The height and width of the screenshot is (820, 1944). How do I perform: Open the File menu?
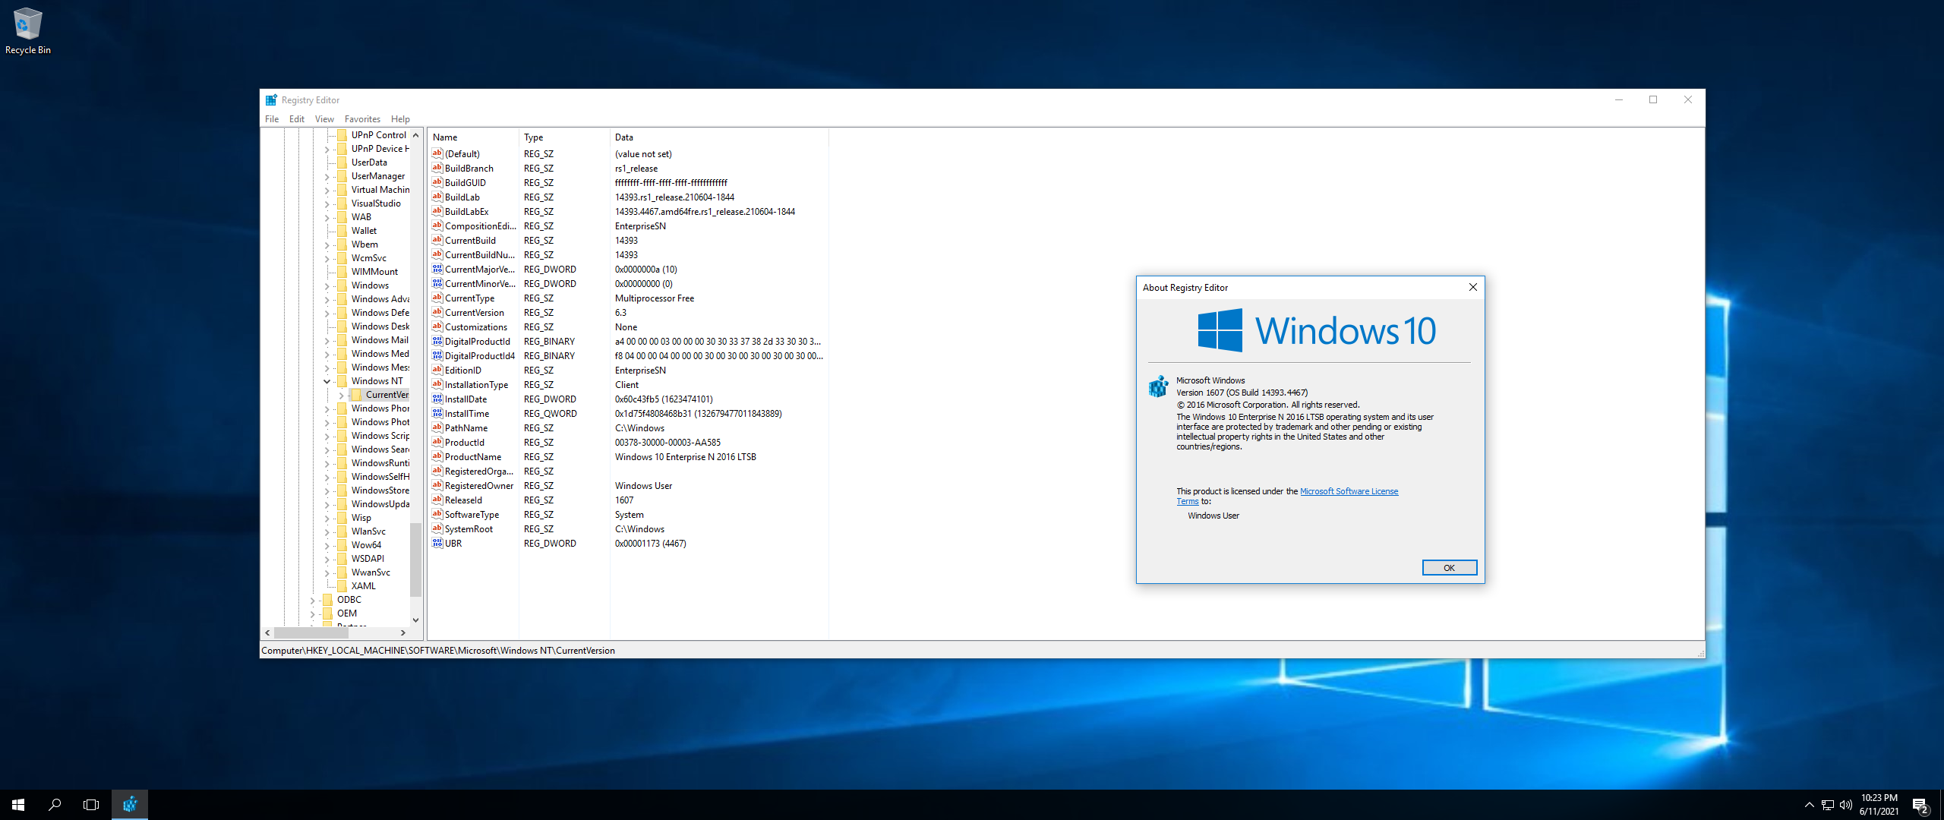pyautogui.click(x=272, y=119)
